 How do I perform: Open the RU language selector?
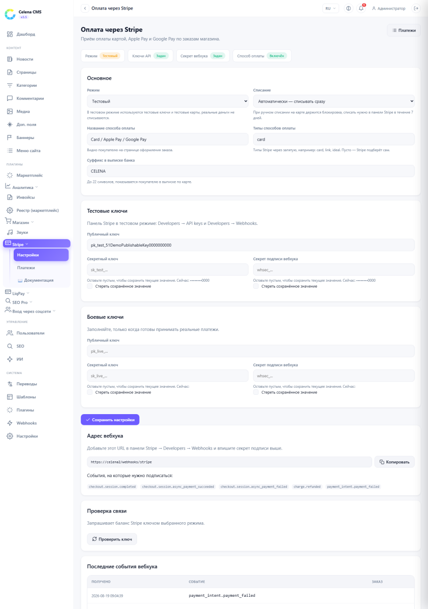click(x=331, y=8)
